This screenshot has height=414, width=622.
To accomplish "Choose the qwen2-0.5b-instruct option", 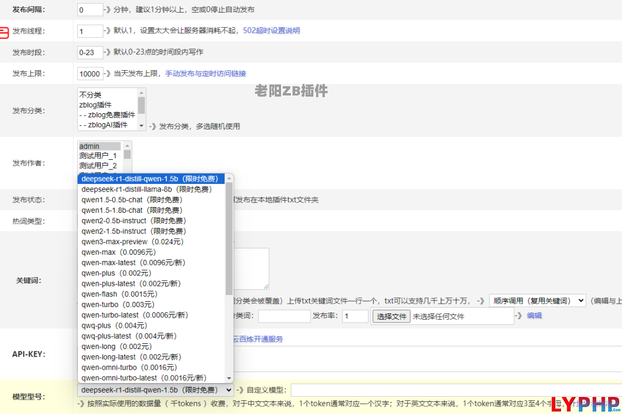I will (x=151, y=221).
